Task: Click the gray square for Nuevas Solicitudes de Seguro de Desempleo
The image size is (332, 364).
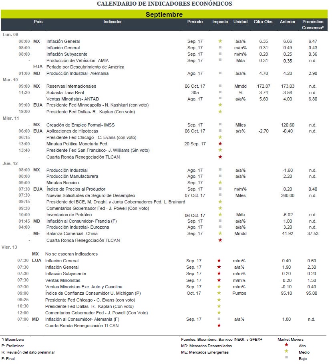Action: (x=220, y=195)
